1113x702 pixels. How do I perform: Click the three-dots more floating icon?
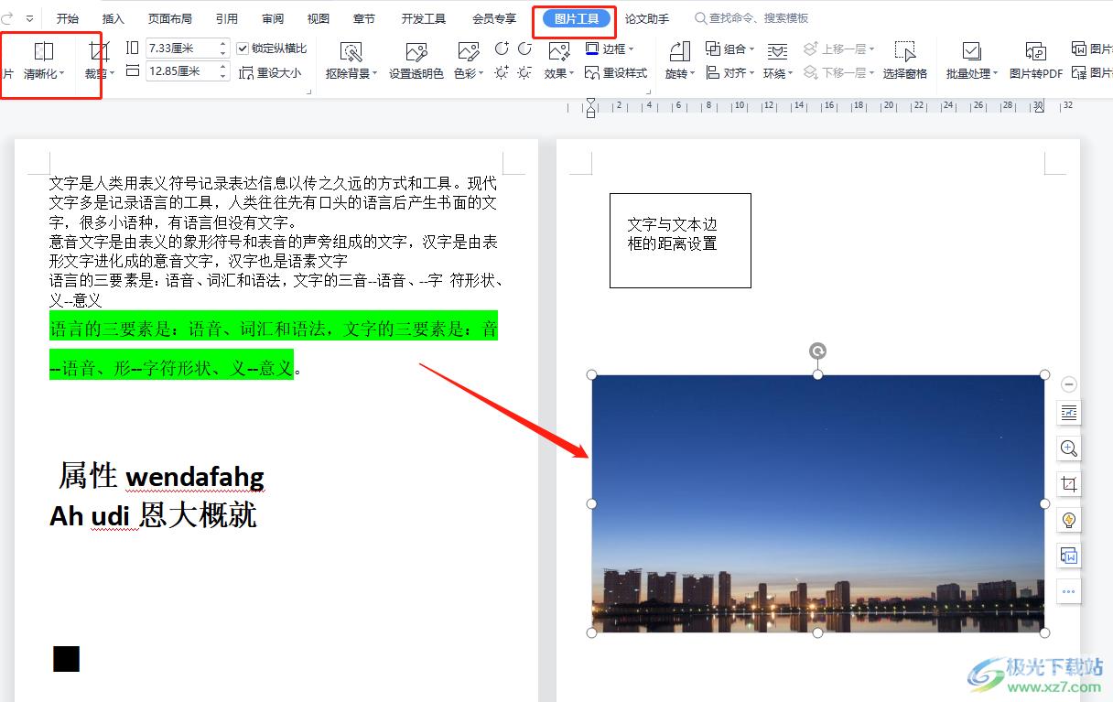pos(1068,591)
